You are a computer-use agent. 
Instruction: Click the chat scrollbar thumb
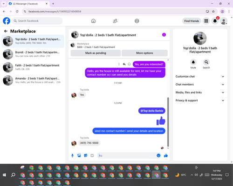click(x=168, y=122)
